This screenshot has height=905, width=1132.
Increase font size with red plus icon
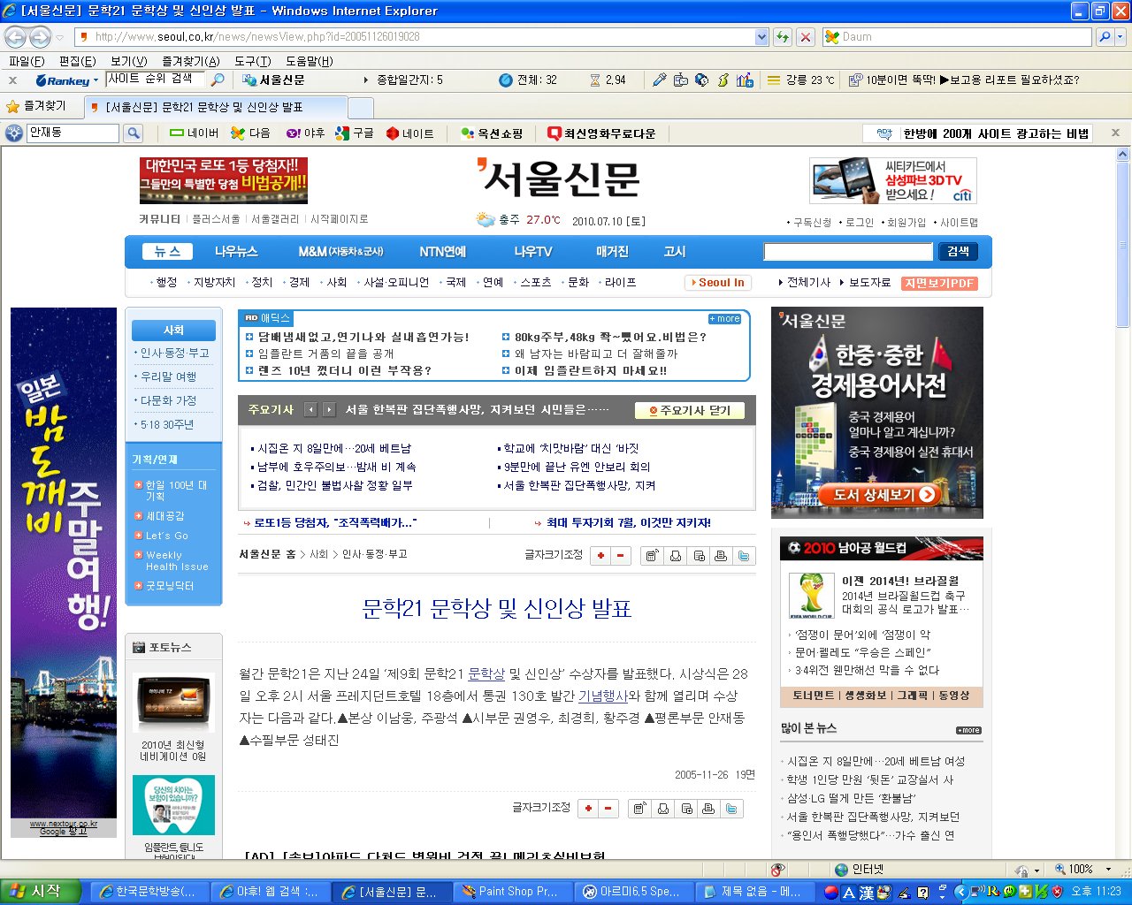[601, 556]
